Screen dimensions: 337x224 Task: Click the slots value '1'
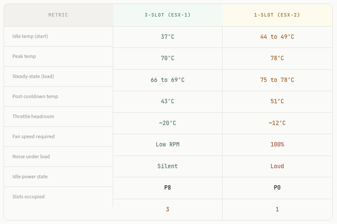tap(277, 209)
